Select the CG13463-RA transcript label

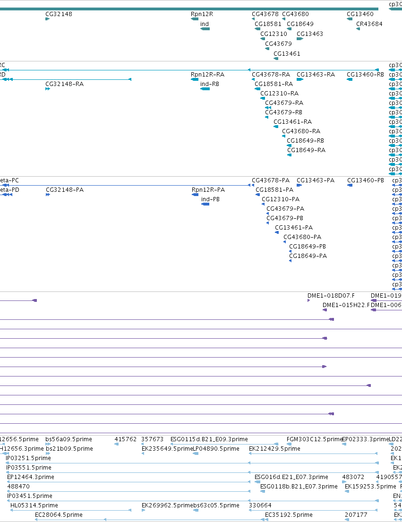click(x=316, y=75)
